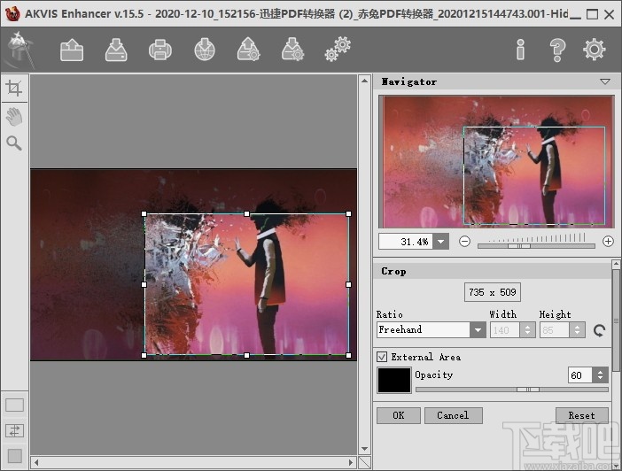Save the image with the save icon

click(116, 50)
